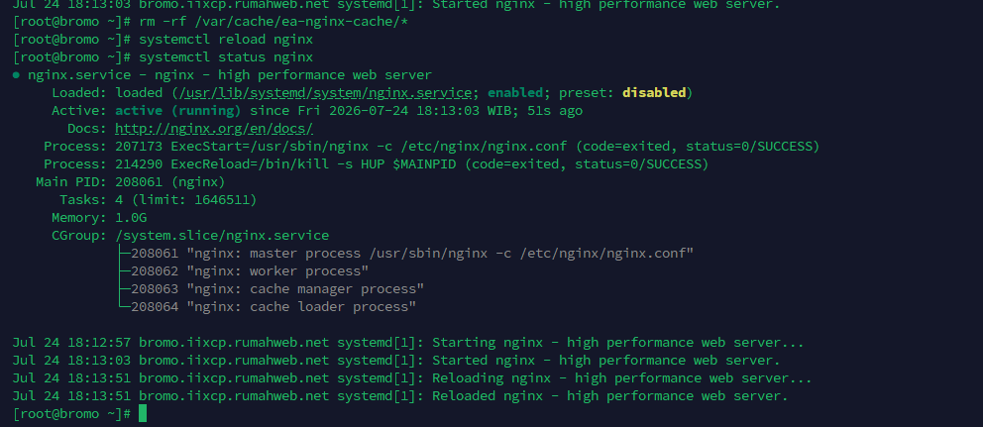Click the "active (running)" status text
This screenshot has width=983, height=427.
(x=178, y=111)
